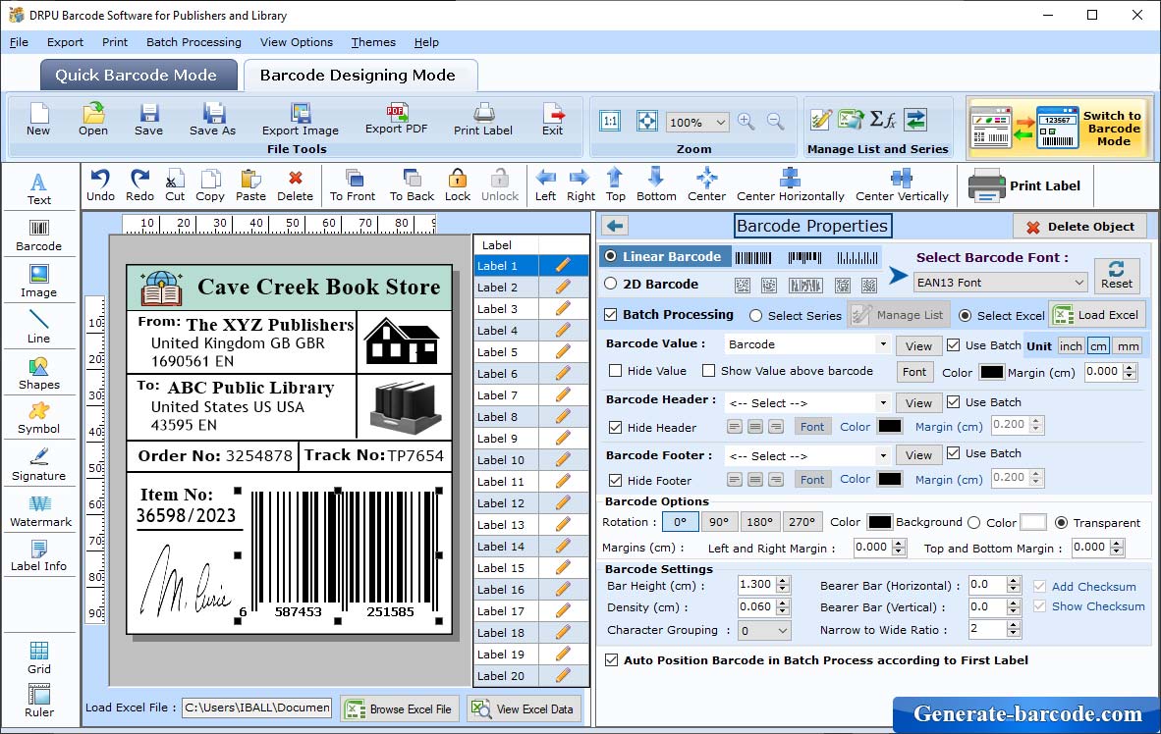Toggle the Ruler display
The width and height of the screenshot is (1161, 734).
tap(38, 702)
